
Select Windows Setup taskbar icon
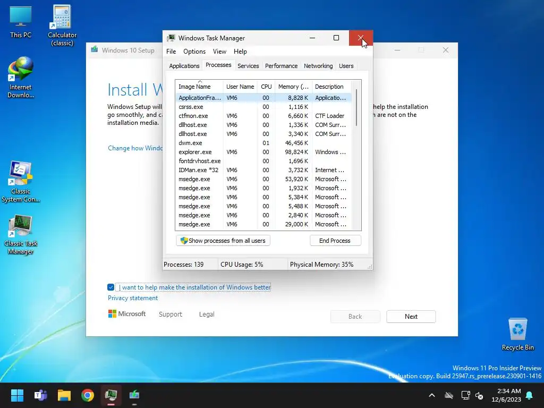coord(134,395)
